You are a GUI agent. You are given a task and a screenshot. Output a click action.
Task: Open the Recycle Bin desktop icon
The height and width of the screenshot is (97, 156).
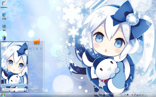tap(4, 38)
